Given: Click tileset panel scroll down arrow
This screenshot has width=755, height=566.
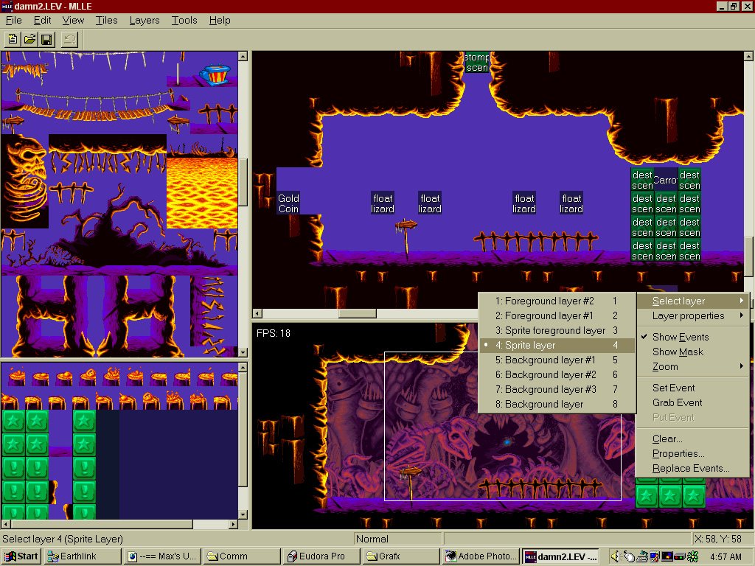Looking at the screenshot, I should click(x=243, y=352).
